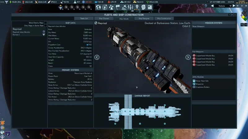This screenshot has height=139, width=248.
Task: Click the planet icon in Reprisal list entry
Action: coord(44,32)
